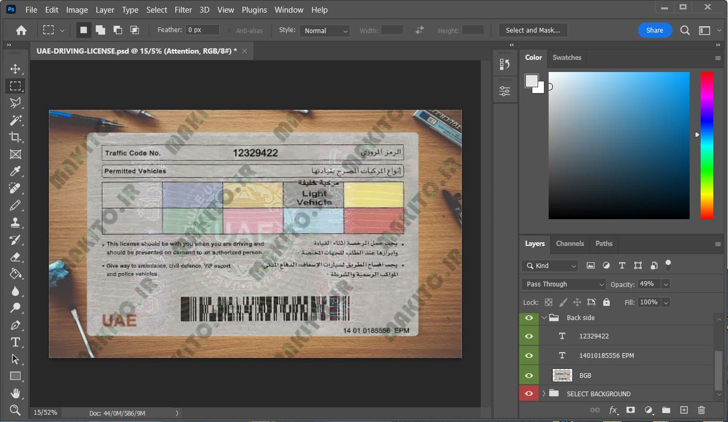Open the Opacity dropdown arrow
This screenshot has width=728, height=422.
[666, 284]
